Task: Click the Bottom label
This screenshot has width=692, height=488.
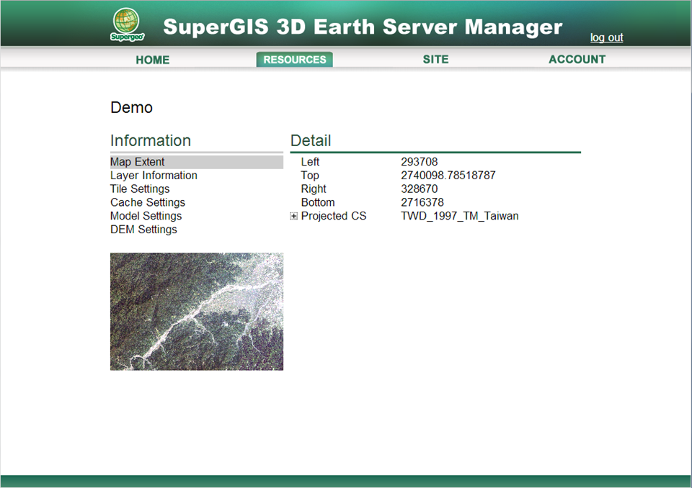Action: click(x=318, y=203)
